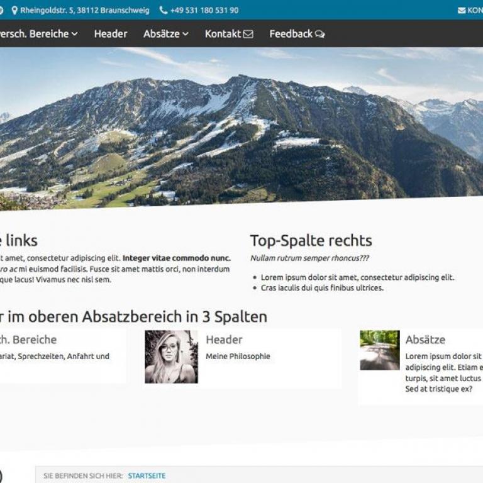Open the Kontakt menu item

click(223, 34)
